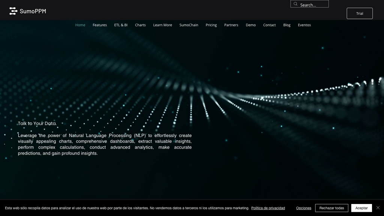Viewport: 384px width, 216px height.
Task: Dismiss the cookie banner with X icon
Action: coord(378,208)
